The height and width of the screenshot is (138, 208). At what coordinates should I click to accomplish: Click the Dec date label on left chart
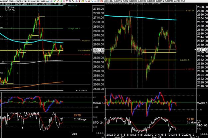tap(74, 134)
